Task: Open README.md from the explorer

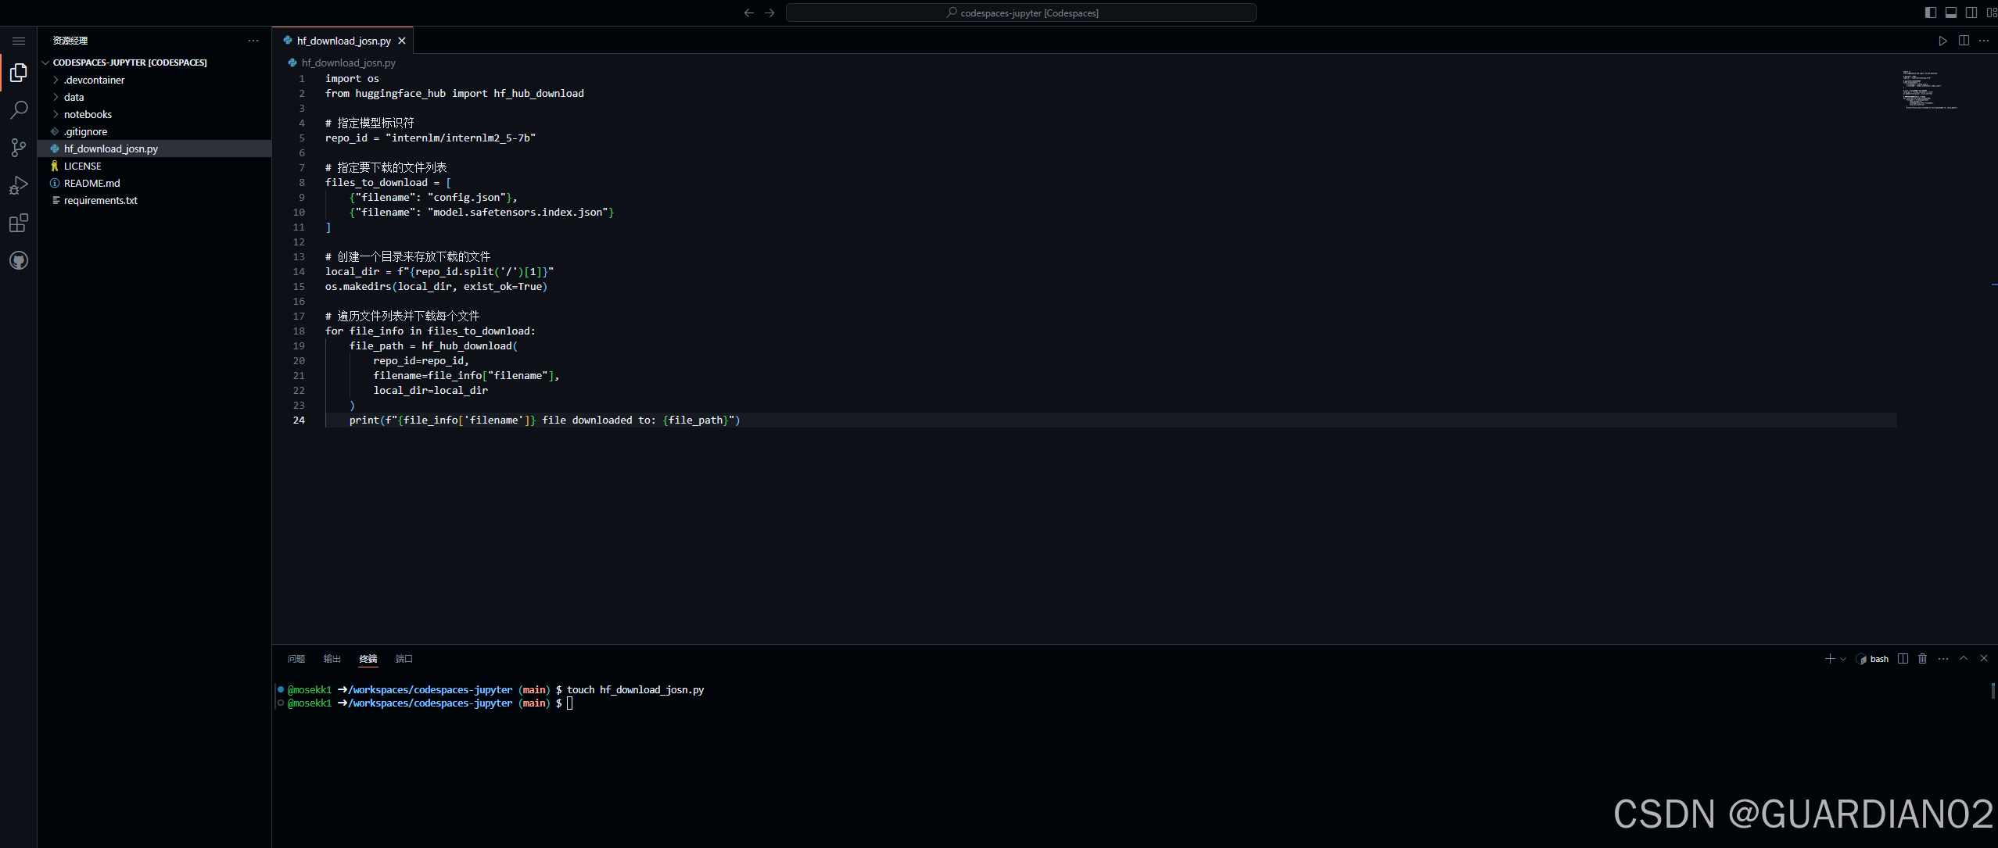Action: (91, 183)
